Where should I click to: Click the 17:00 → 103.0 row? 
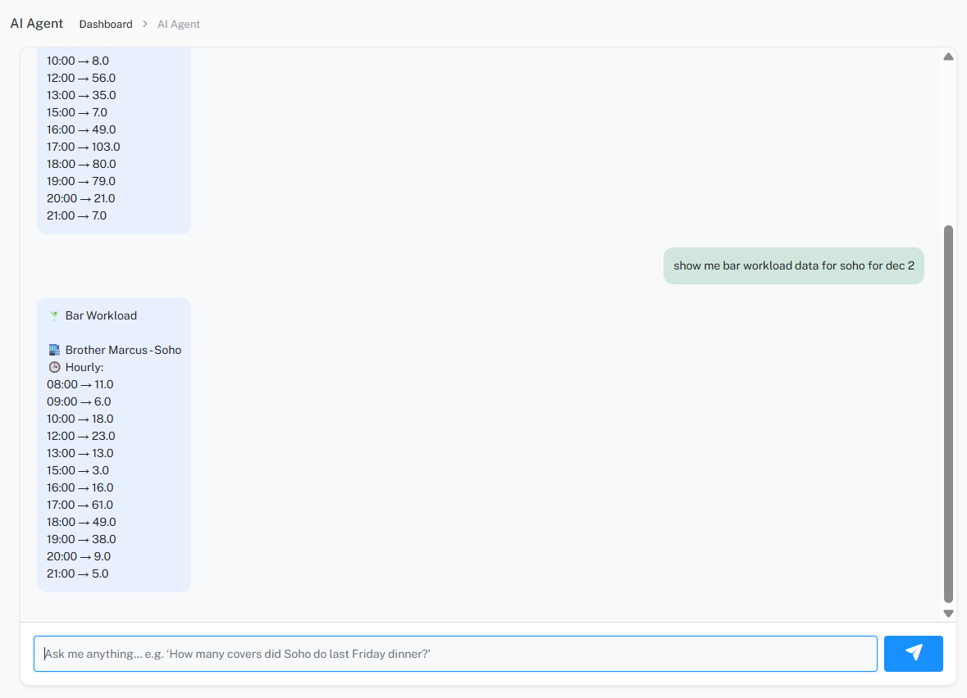[x=84, y=147]
